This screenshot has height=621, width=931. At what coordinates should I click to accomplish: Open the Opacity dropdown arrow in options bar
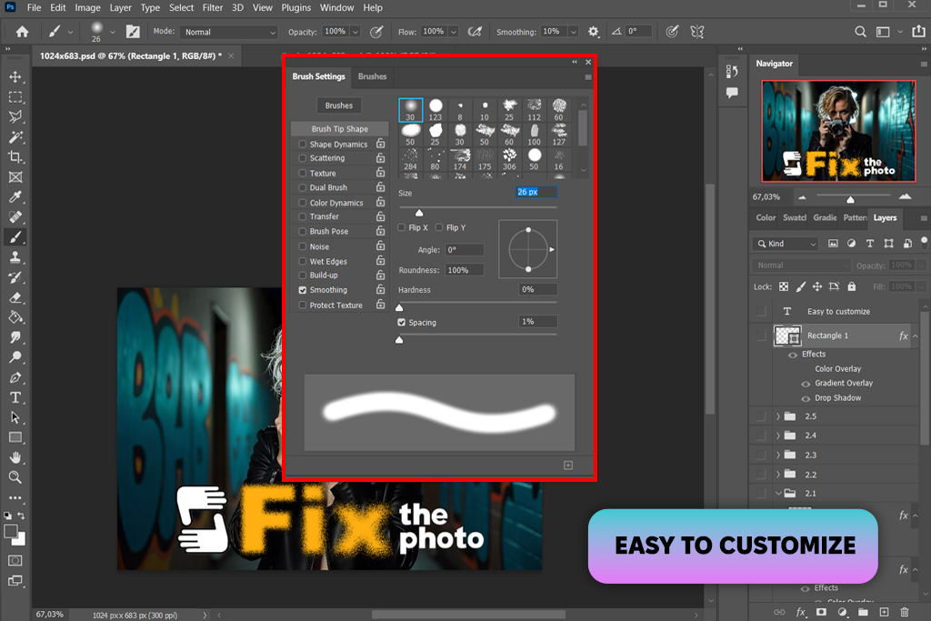pyautogui.click(x=355, y=32)
